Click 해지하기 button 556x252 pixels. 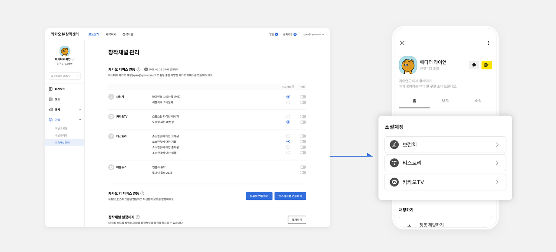pos(297,220)
